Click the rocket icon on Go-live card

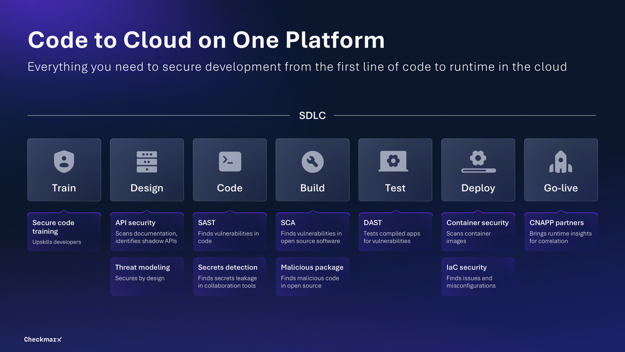click(561, 163)
